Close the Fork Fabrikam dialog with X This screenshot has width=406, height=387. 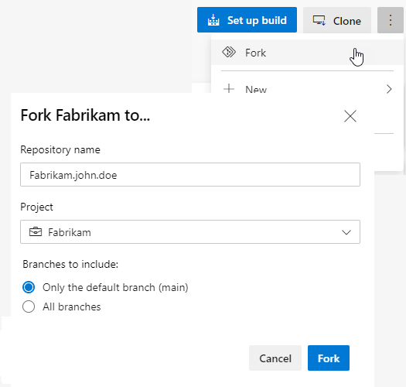pos(350,116)
